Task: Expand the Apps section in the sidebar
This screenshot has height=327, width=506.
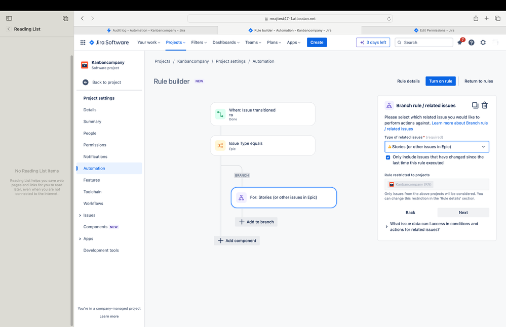Action: click(80, 239)
